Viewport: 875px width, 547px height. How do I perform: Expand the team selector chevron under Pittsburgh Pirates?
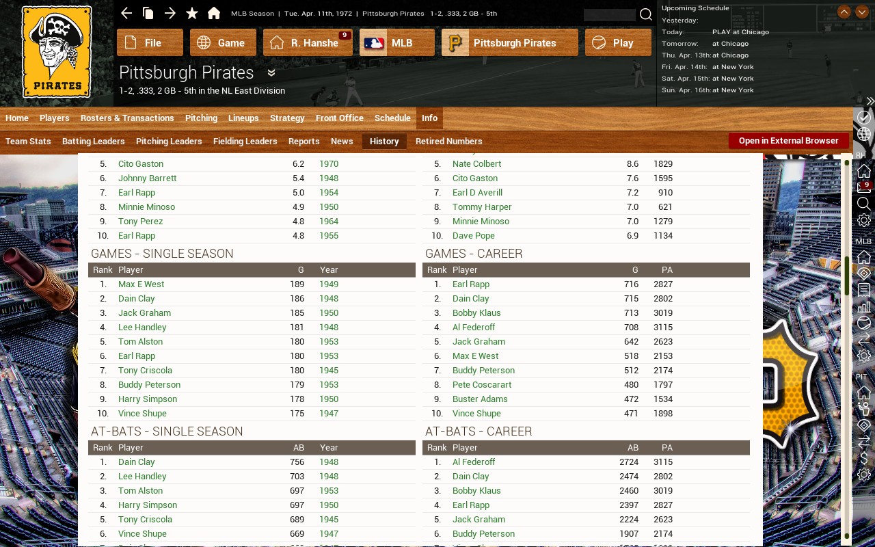[x=271, y=72]
